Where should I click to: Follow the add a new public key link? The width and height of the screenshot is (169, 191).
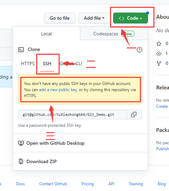coord(58,90)
